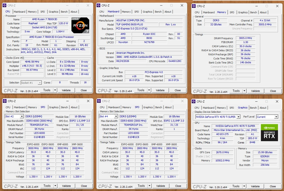Image resolution: width=284 pixels, height=191 pixels.
Task: Open the Tools dropdown arrow in the CPU window
Action: (x=55, y=90)
